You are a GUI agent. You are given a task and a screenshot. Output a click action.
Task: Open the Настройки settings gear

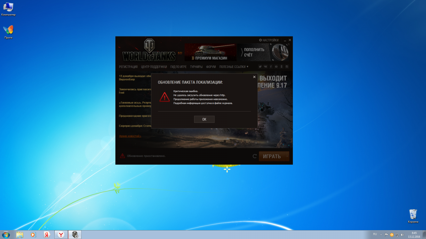click(x=269, y=40)
